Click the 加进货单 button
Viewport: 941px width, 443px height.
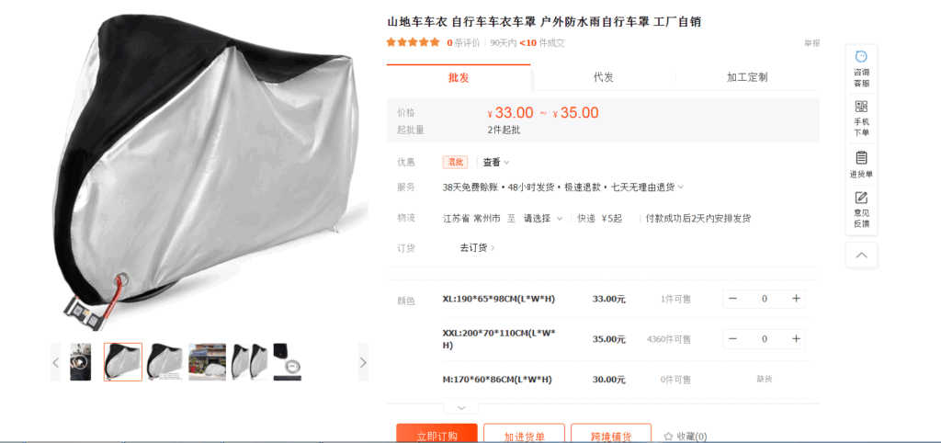pos(524,434)
